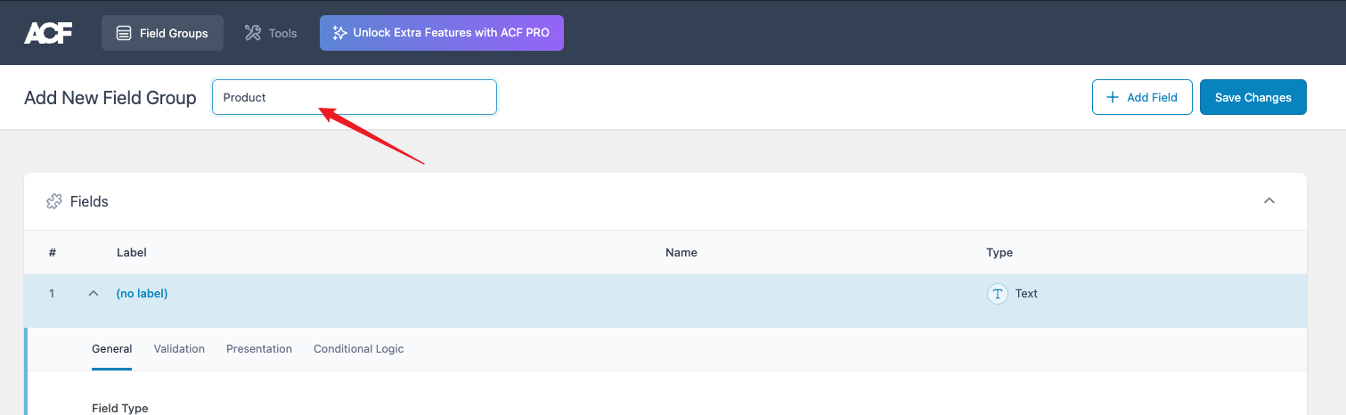Click in the Product field group title input
This screenshot has width=1346, height=415.
tap(354, 97)
